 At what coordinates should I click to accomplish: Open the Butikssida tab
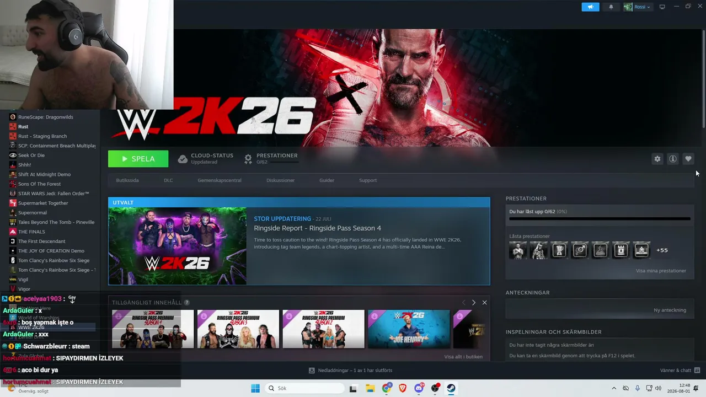coord(127,180)
